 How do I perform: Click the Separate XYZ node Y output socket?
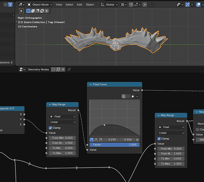pyautogui.click(x=24, y=119)
